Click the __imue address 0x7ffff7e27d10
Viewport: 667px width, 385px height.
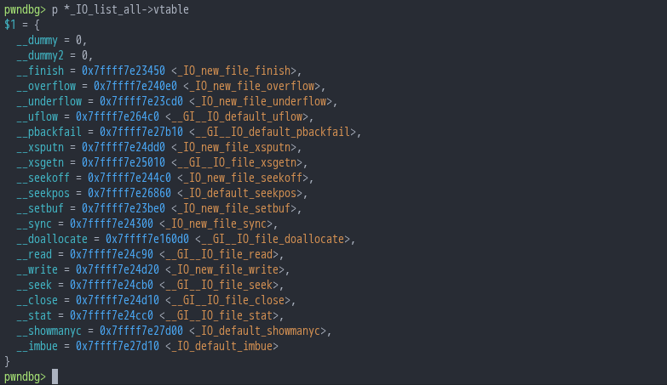point(118,346)
